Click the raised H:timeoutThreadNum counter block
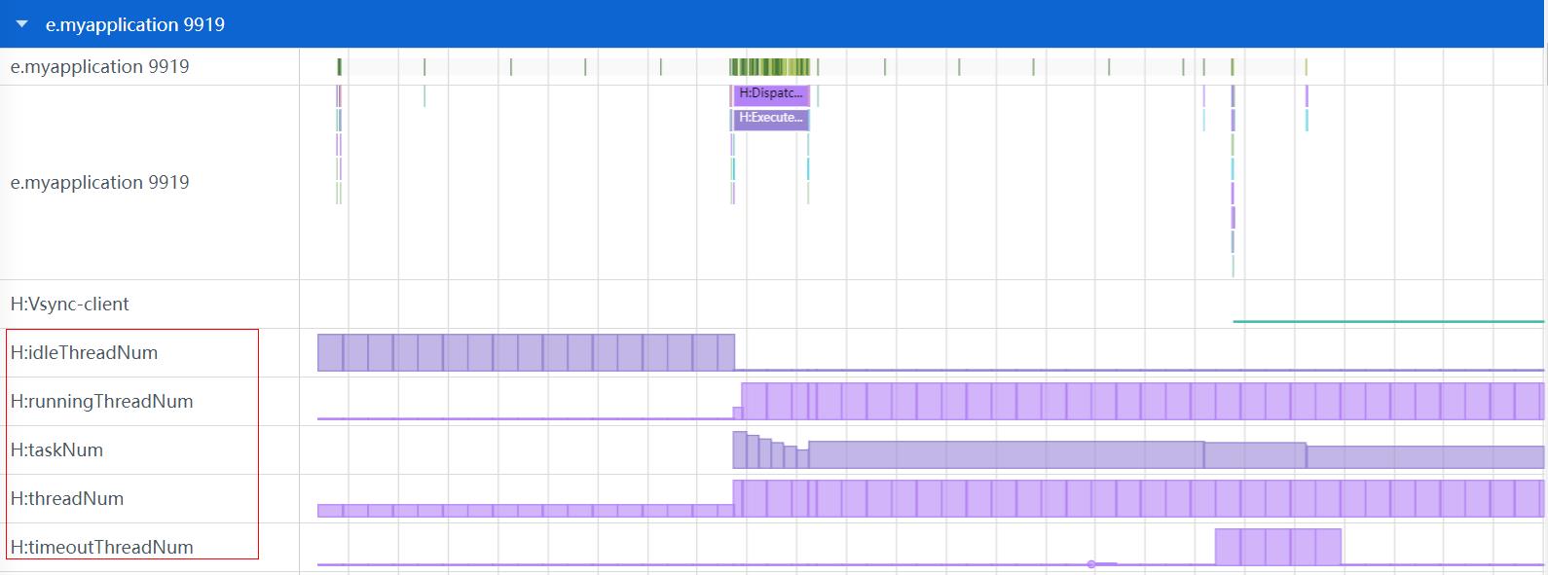The image size is (1548, 575). coord(1277,547)
